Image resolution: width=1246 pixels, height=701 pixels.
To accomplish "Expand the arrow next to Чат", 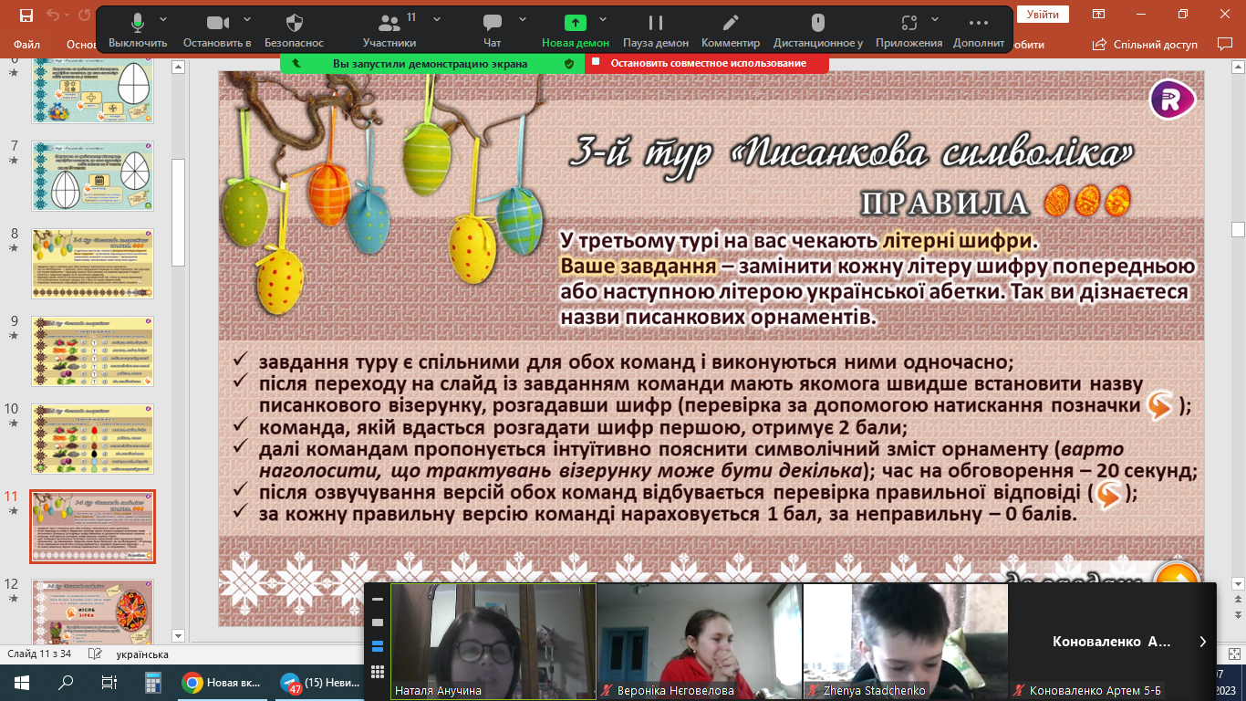I will coord(523,19).
